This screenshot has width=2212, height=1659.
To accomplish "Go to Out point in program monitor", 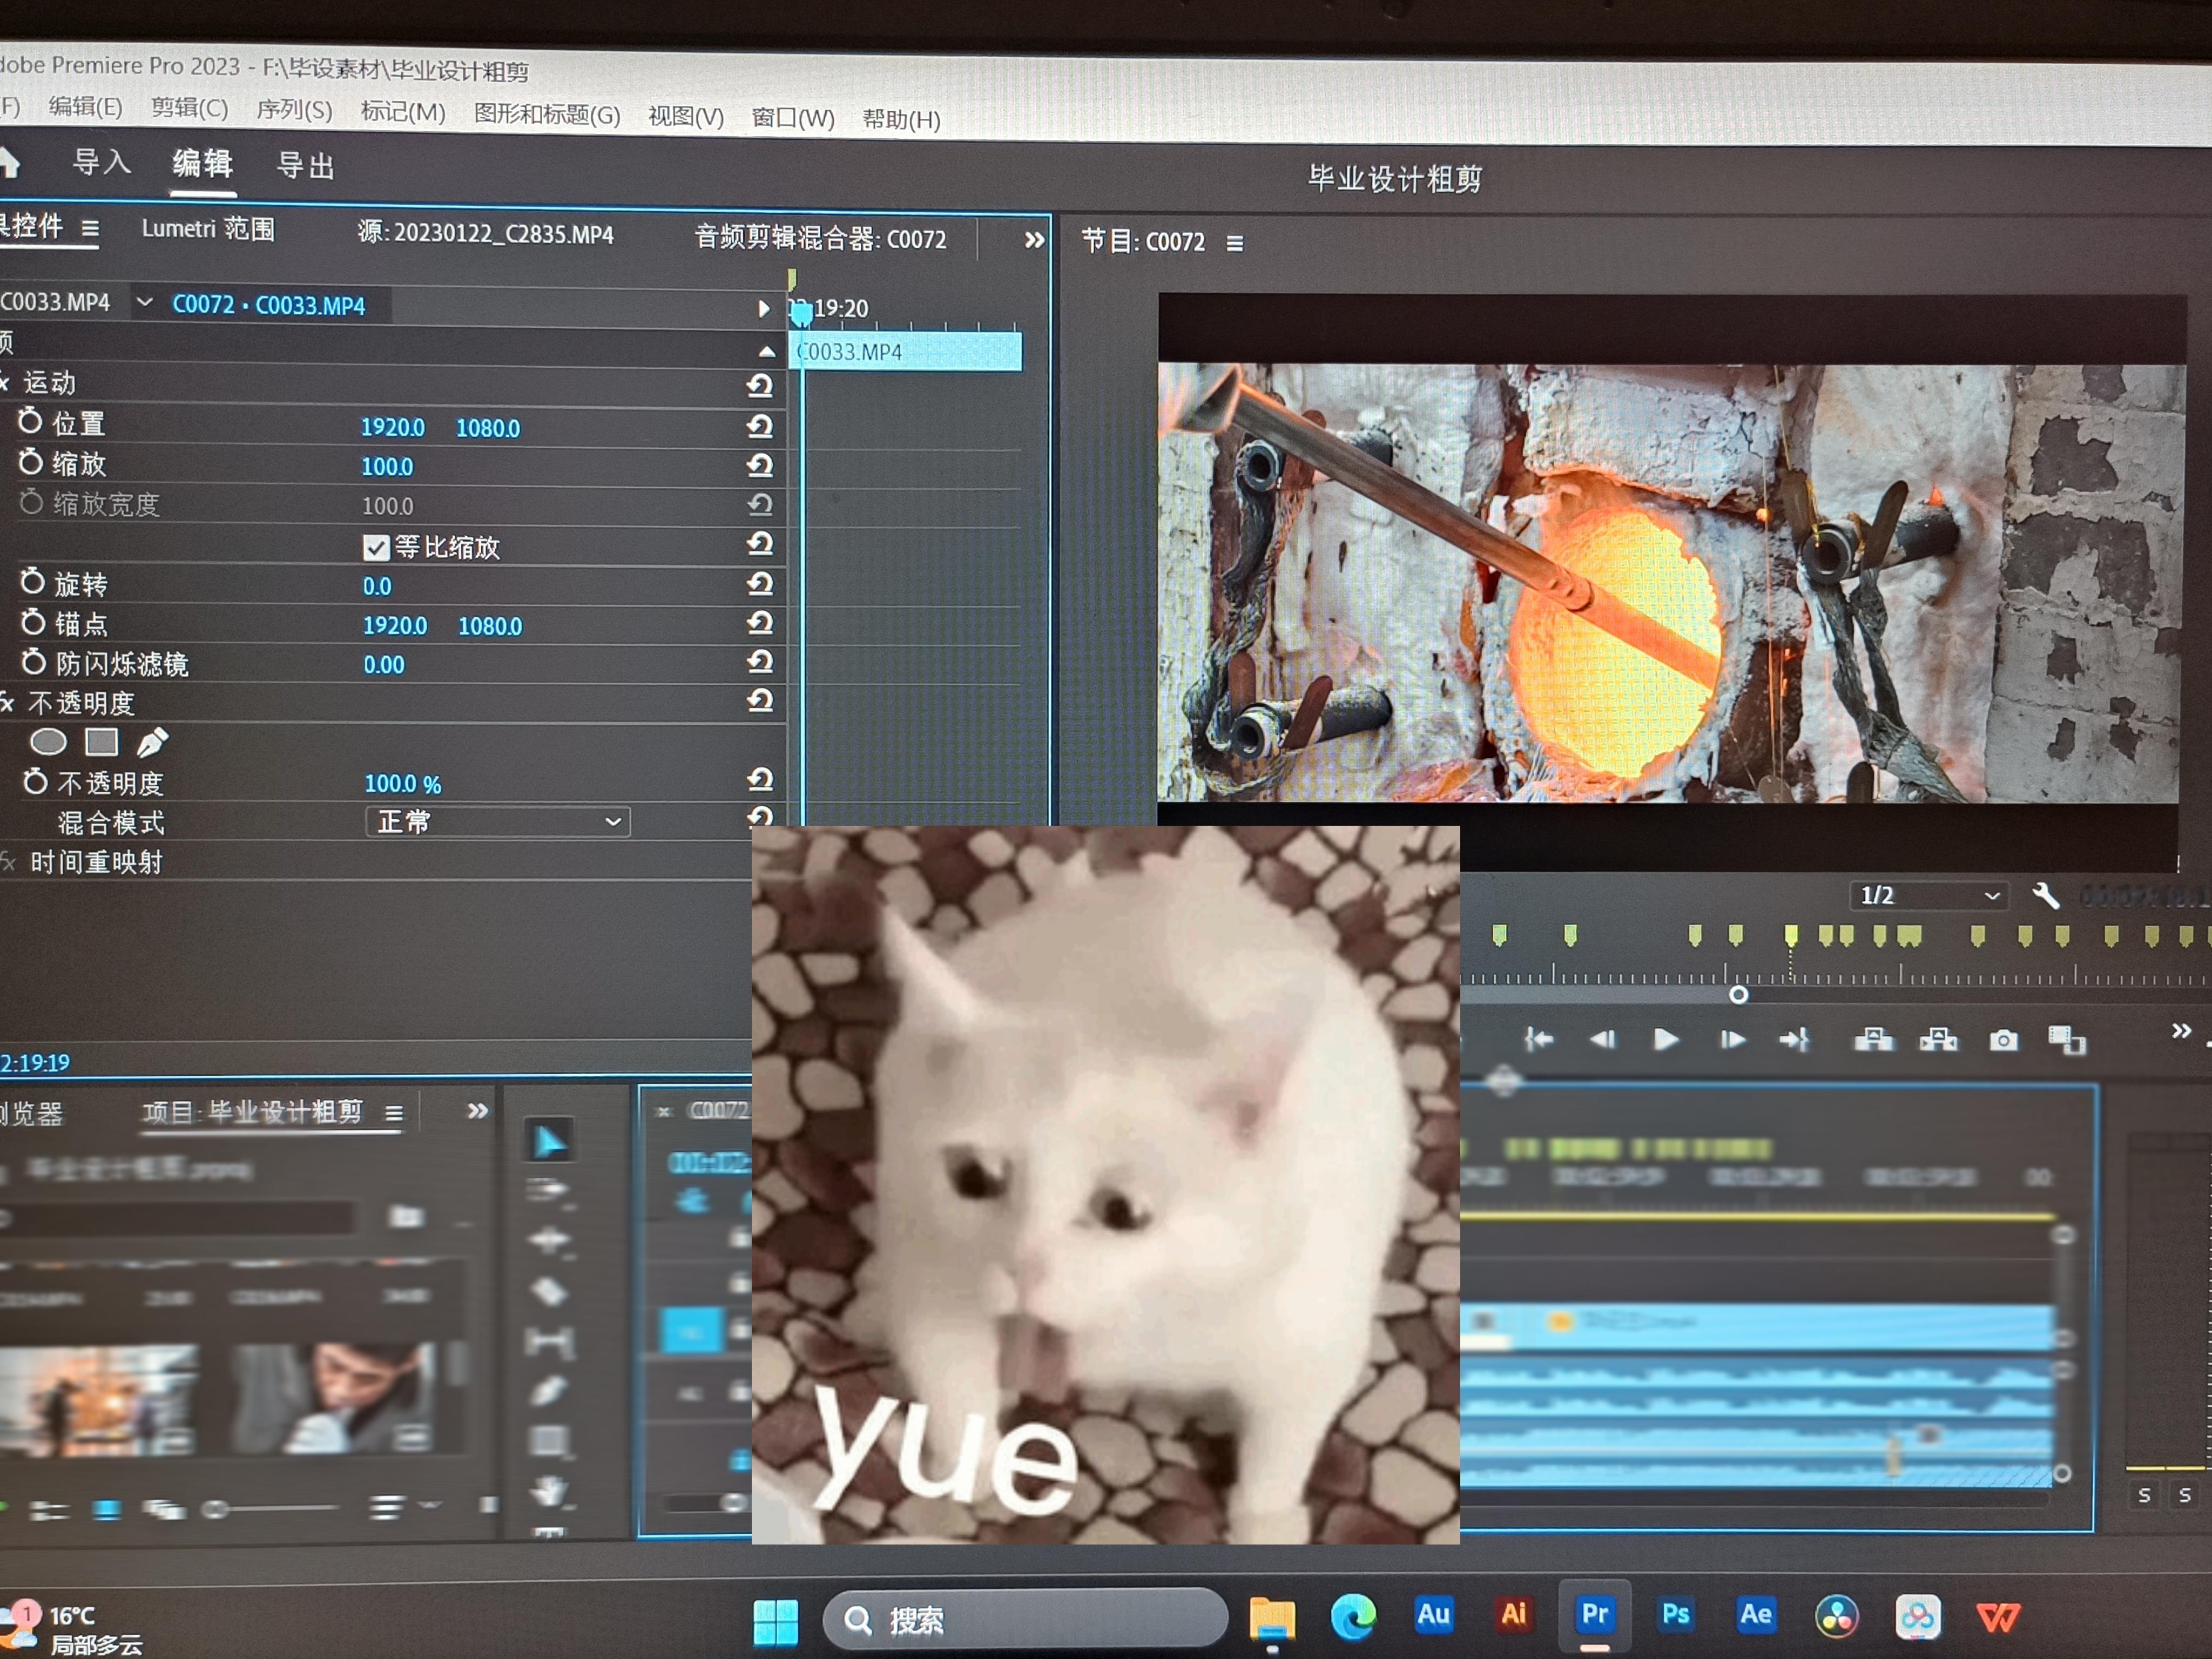I will coord(1794,1040).
